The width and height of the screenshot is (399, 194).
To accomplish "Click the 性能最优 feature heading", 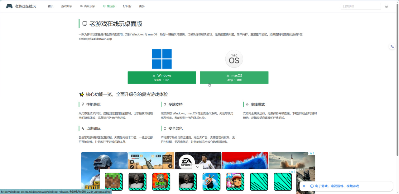I will [93, 104].
